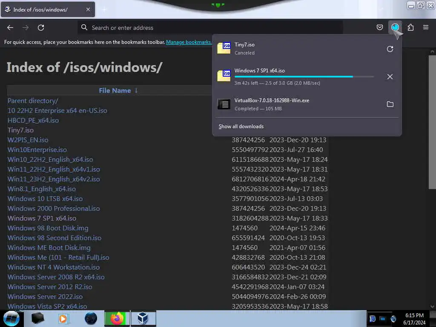Download Windows Me (101 - Retail Full).iso

58,257
